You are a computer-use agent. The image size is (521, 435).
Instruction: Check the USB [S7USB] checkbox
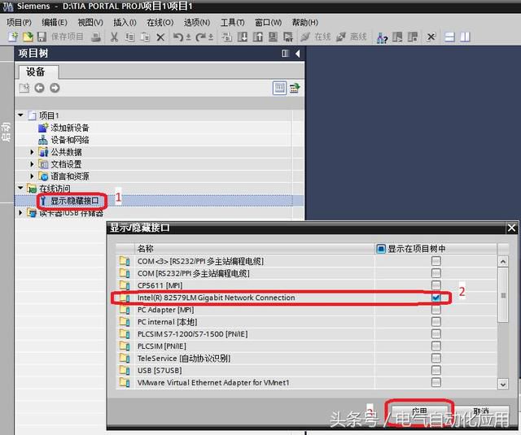[x=436, y=370]
